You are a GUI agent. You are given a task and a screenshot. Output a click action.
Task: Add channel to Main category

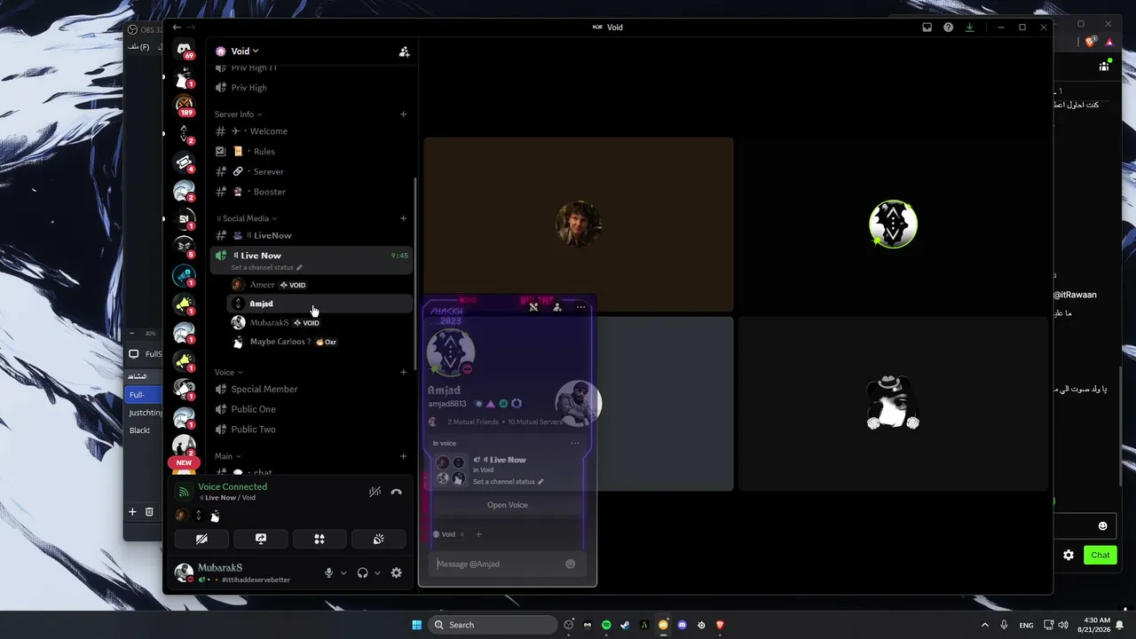pos(403,456)
